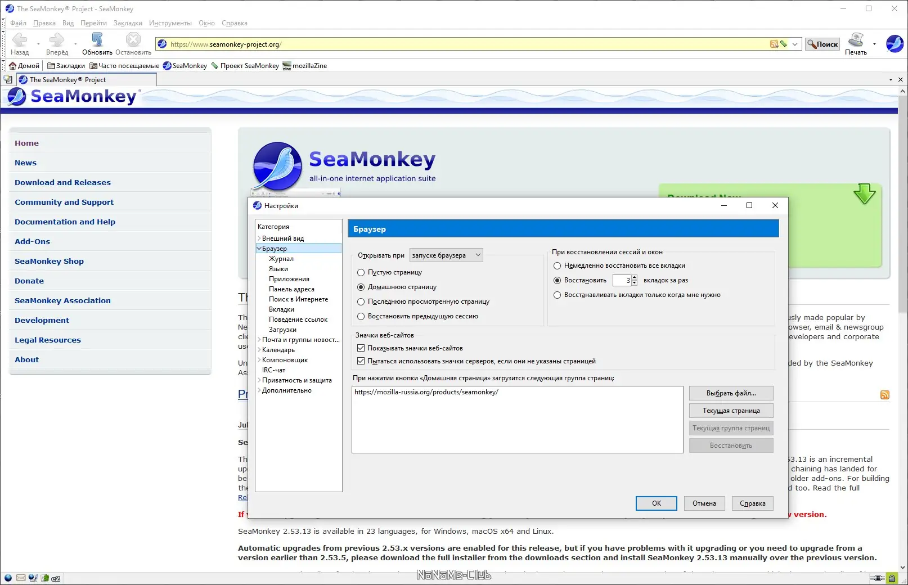Screen dimensions: 908x585
Task: Open Mail & Newsgroups envelope icon in status bar
Action: click(21, 578)
